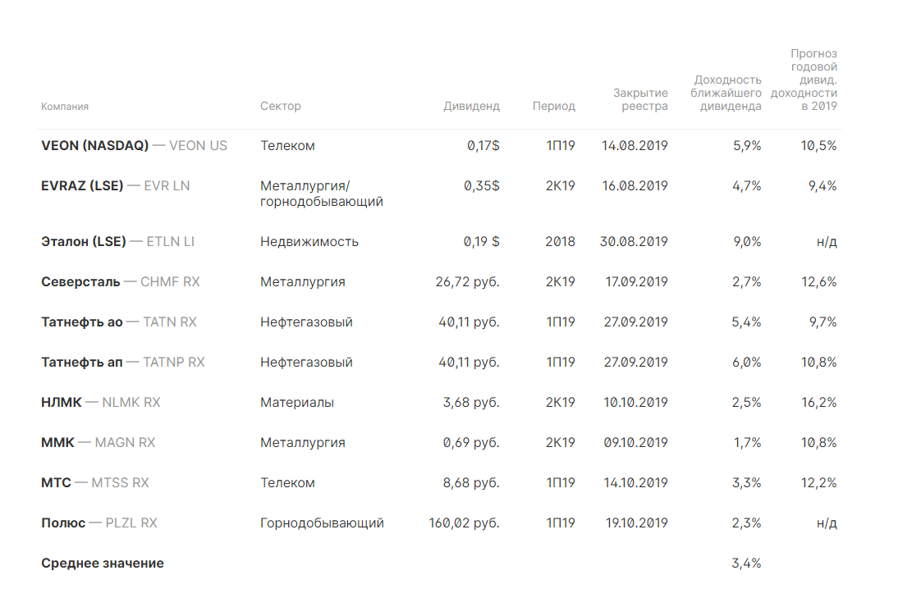Click the 'Прогноз годовой дивид. доходности' header

tap(804, 80)
